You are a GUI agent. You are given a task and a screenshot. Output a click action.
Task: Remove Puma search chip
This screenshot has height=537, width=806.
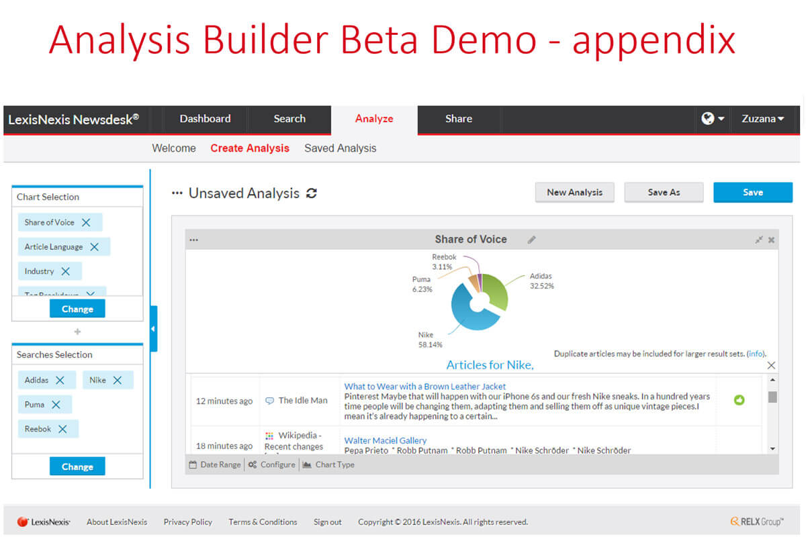[56, 405]
